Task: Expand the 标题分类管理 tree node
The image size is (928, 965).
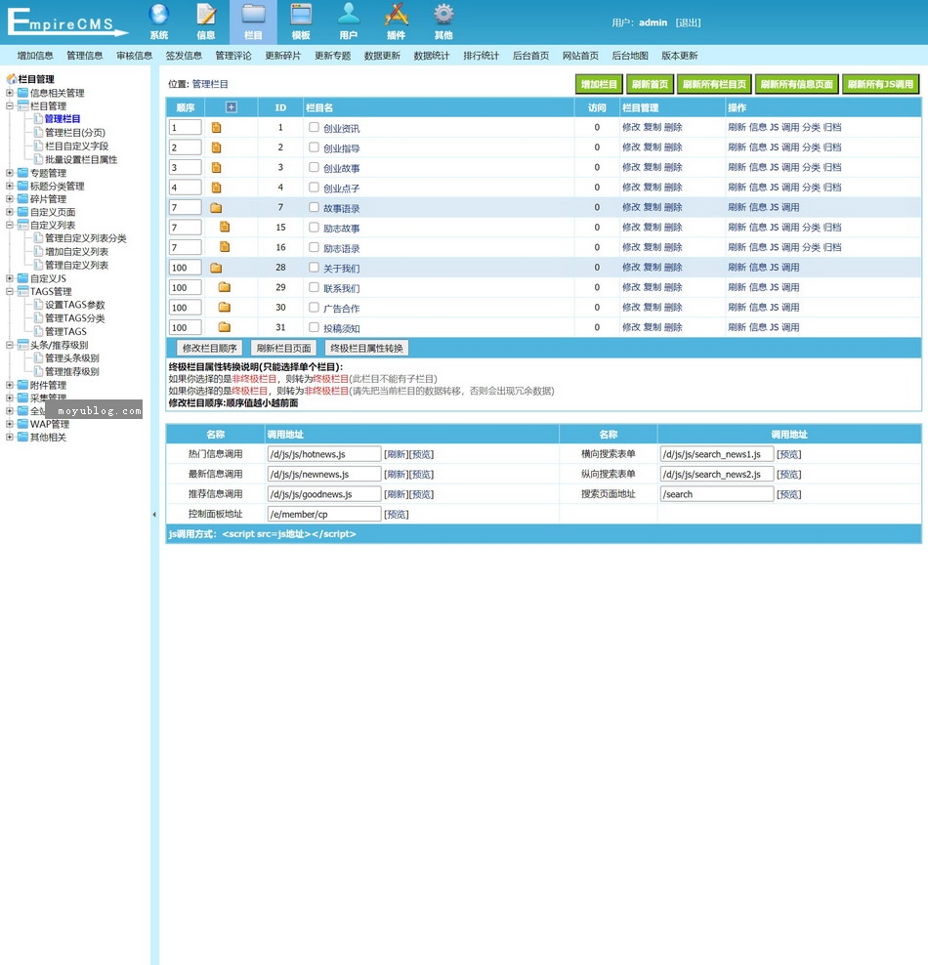Action: point(9,186)
